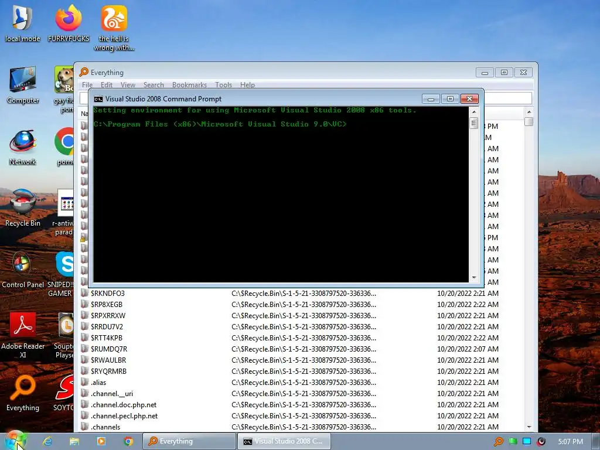The width and height of the screenshot is (600, 450).
Task: Open the Tools menu in Everything
Action: click(x=223, y=84)
